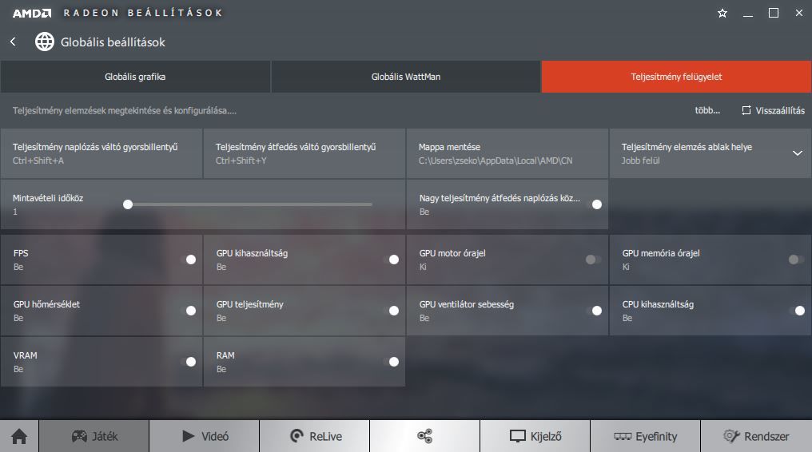Open the Videó tab

205,437
